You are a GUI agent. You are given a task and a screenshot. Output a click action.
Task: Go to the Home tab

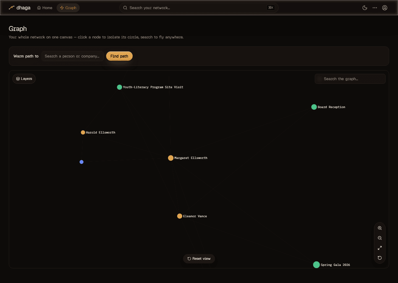(x=45, y=8)
